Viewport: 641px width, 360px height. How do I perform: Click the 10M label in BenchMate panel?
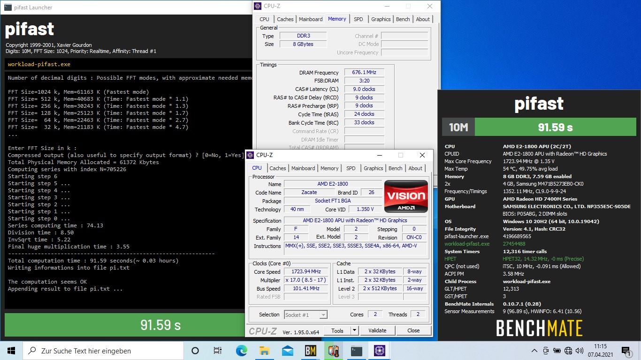(458, 127)
